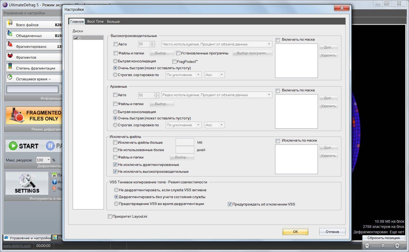
Task: Click the UltimateDefrag app icon in title bar
Action: point(5,4)
